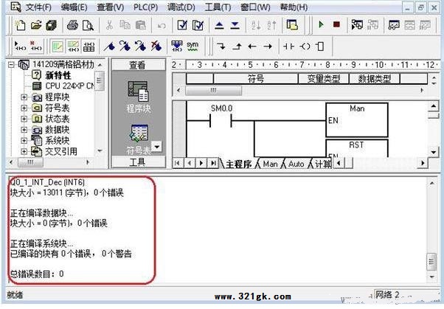Click the New project icon
Viewport: 444px width, 309px height.
point(20,26)
